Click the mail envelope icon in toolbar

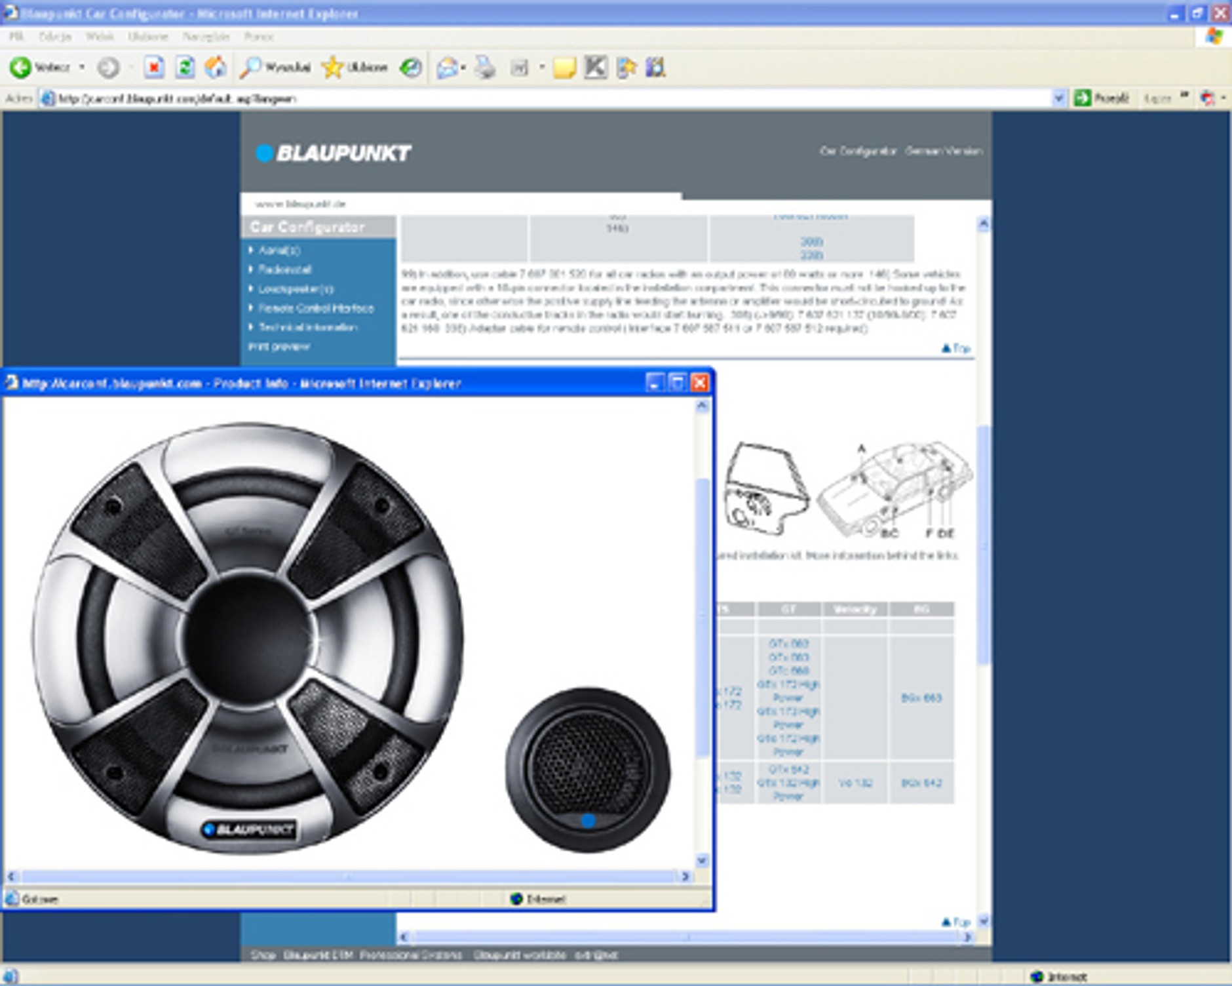click(x=447, y=67)
